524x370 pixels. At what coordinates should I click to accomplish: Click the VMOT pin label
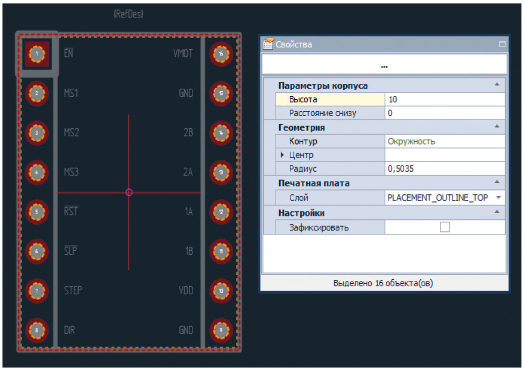(x=183, y=53)
